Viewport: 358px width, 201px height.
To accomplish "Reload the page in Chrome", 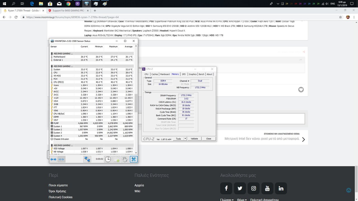I will [x=17, y=17].
